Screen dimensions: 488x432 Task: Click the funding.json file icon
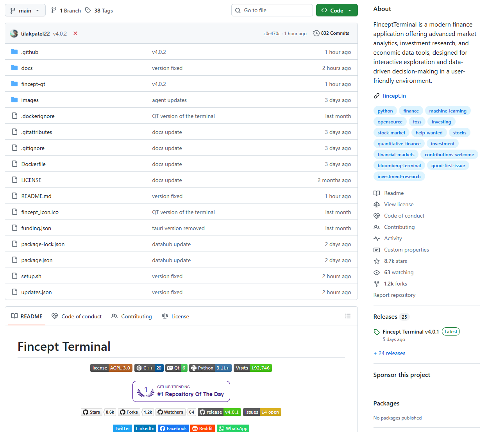[x=15, y=228]
